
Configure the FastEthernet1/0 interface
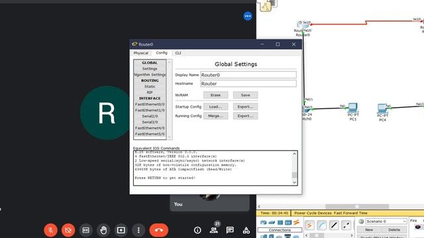(150, 110)
